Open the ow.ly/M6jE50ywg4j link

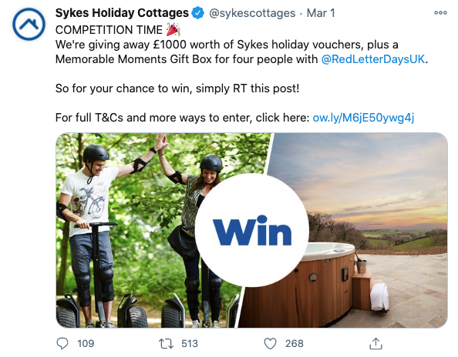(363, 118)
